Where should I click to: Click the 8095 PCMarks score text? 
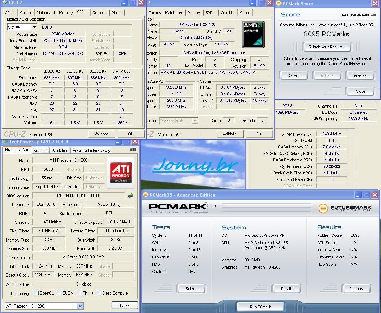pos(326,34)
